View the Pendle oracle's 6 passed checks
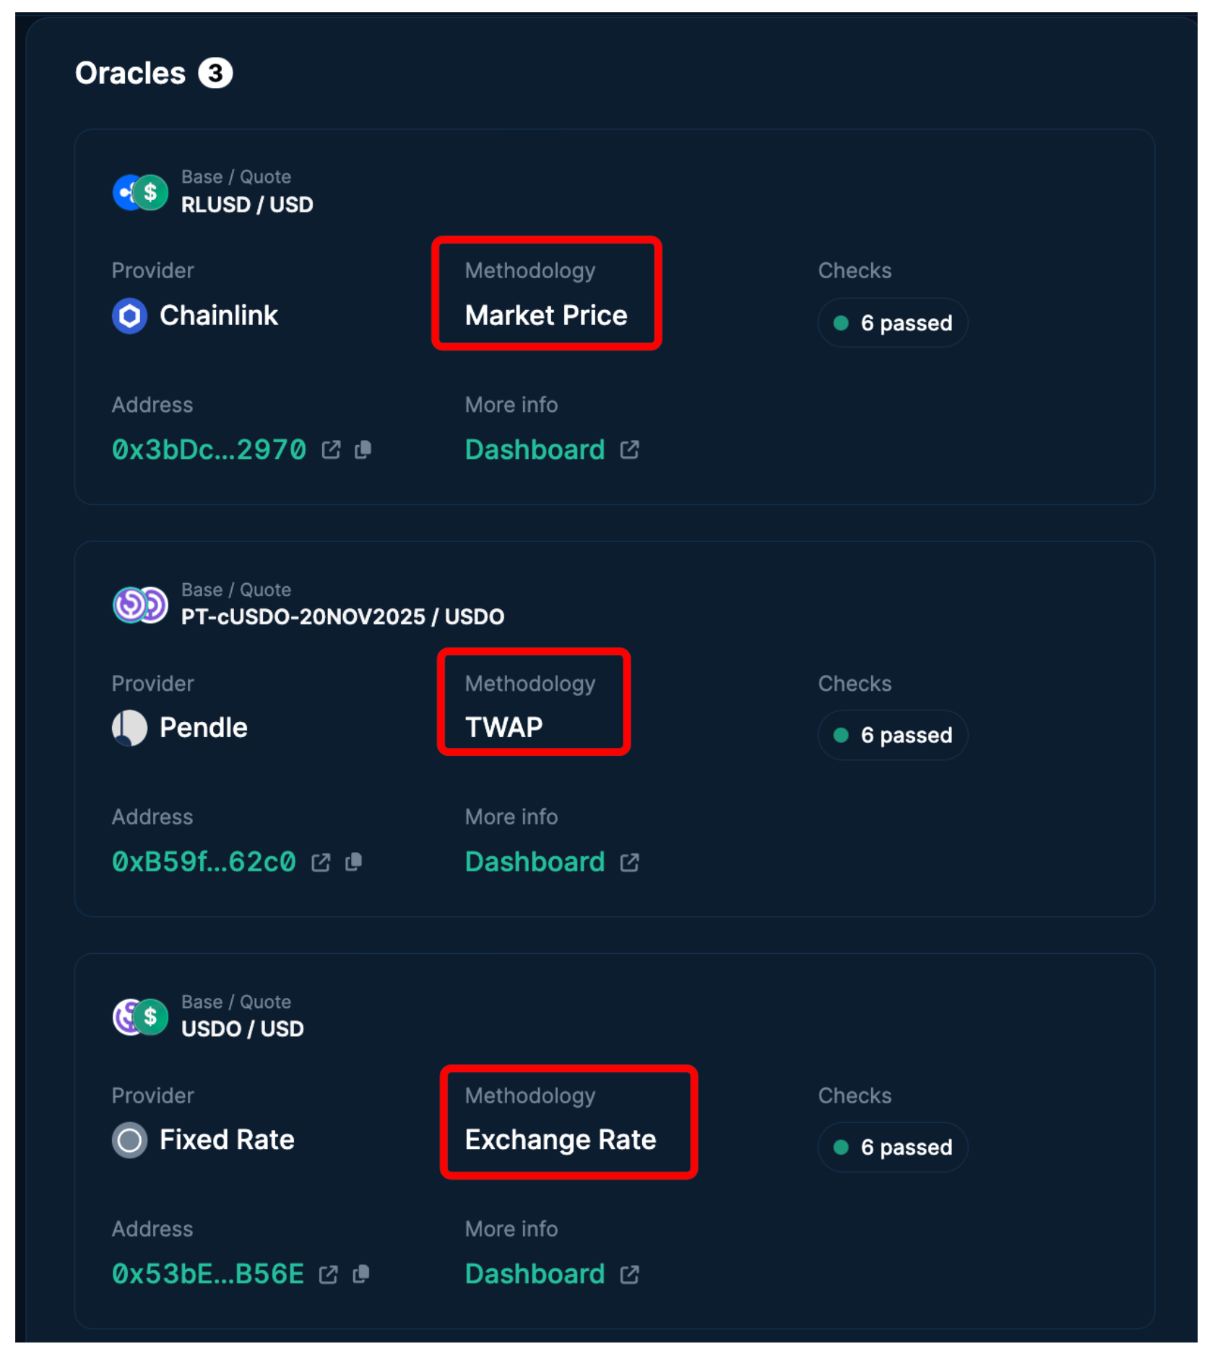This screenshot has height=1357, width=1215. click(x=892, y=735)
